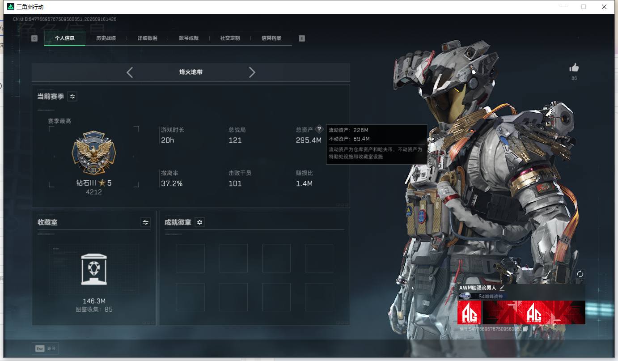
Task: Click the S4巅峰战神 title text
Action: click(x=491, y=296)
